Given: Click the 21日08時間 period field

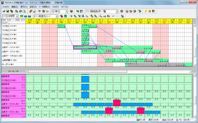Looking at the screenshot, I should pyautogui.click(x=9, y=16).
